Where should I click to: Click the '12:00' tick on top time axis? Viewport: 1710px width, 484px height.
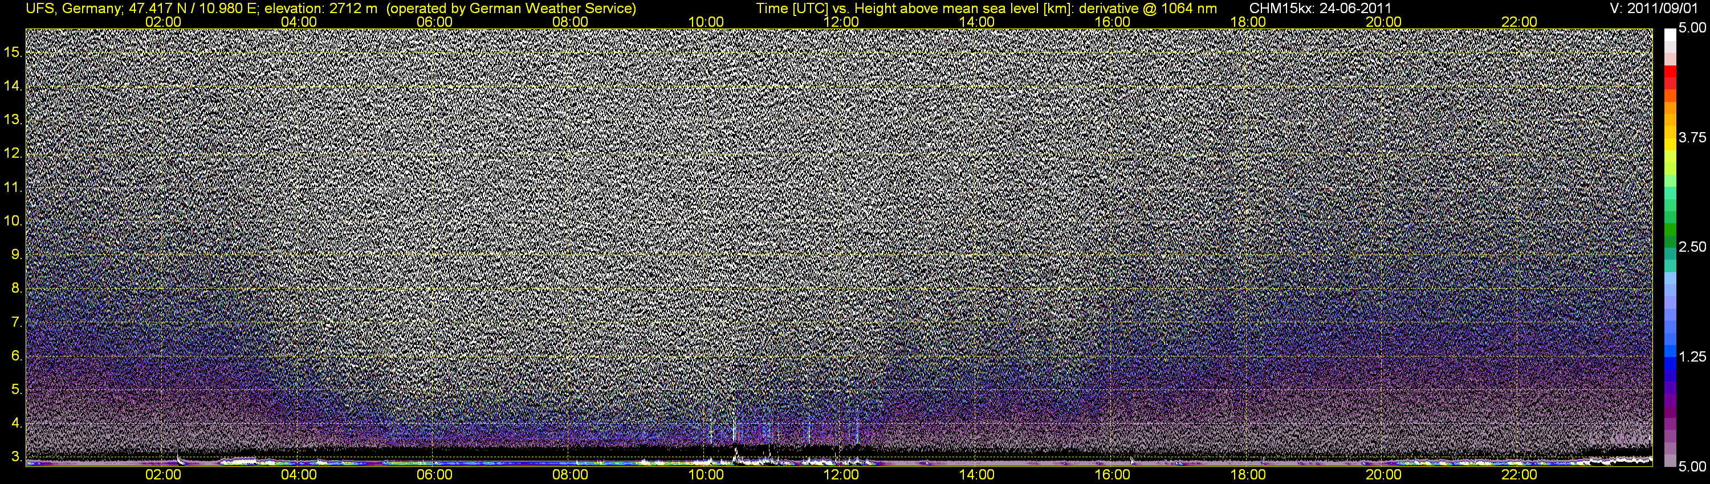[841, 22]
